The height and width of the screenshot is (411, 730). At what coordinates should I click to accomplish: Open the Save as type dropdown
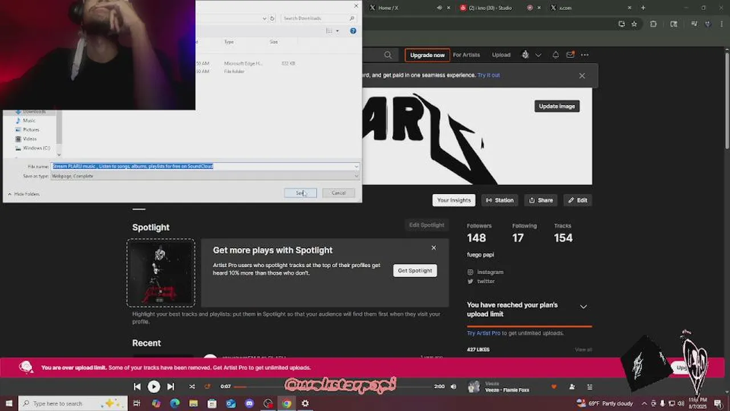pos(205,176)
